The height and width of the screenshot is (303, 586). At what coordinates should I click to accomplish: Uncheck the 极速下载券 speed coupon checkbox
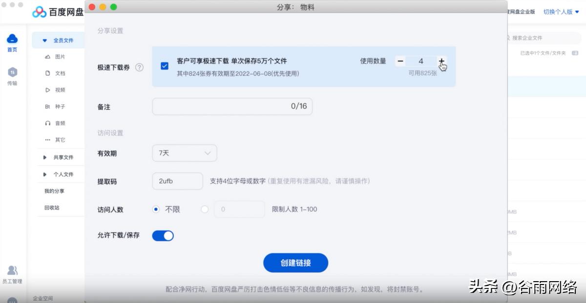[x=165, y=66]
